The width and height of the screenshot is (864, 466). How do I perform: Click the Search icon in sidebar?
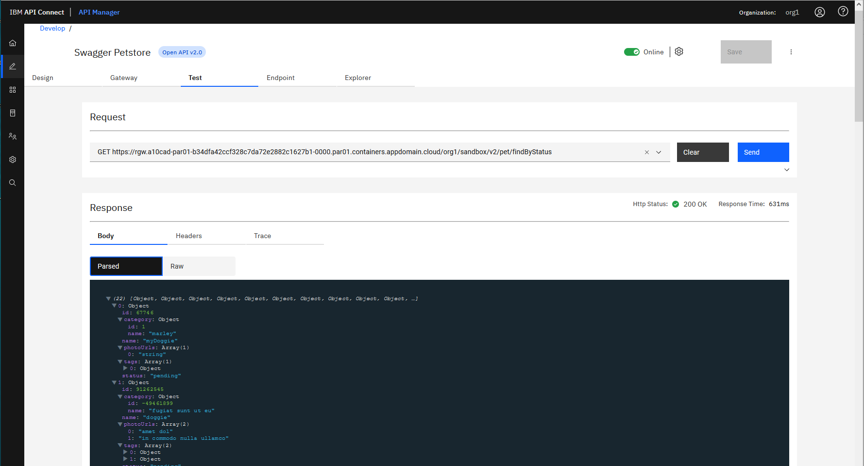(x=13, y=183)
